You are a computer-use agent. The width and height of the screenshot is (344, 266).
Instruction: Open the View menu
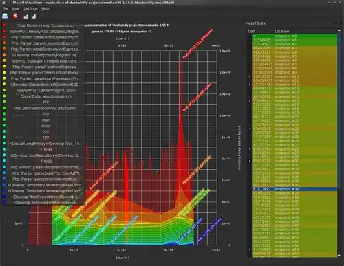click(16, 9)
